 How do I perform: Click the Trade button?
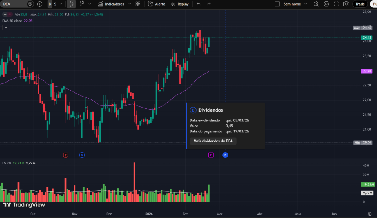pyautogui.click(x=360, y=4)
